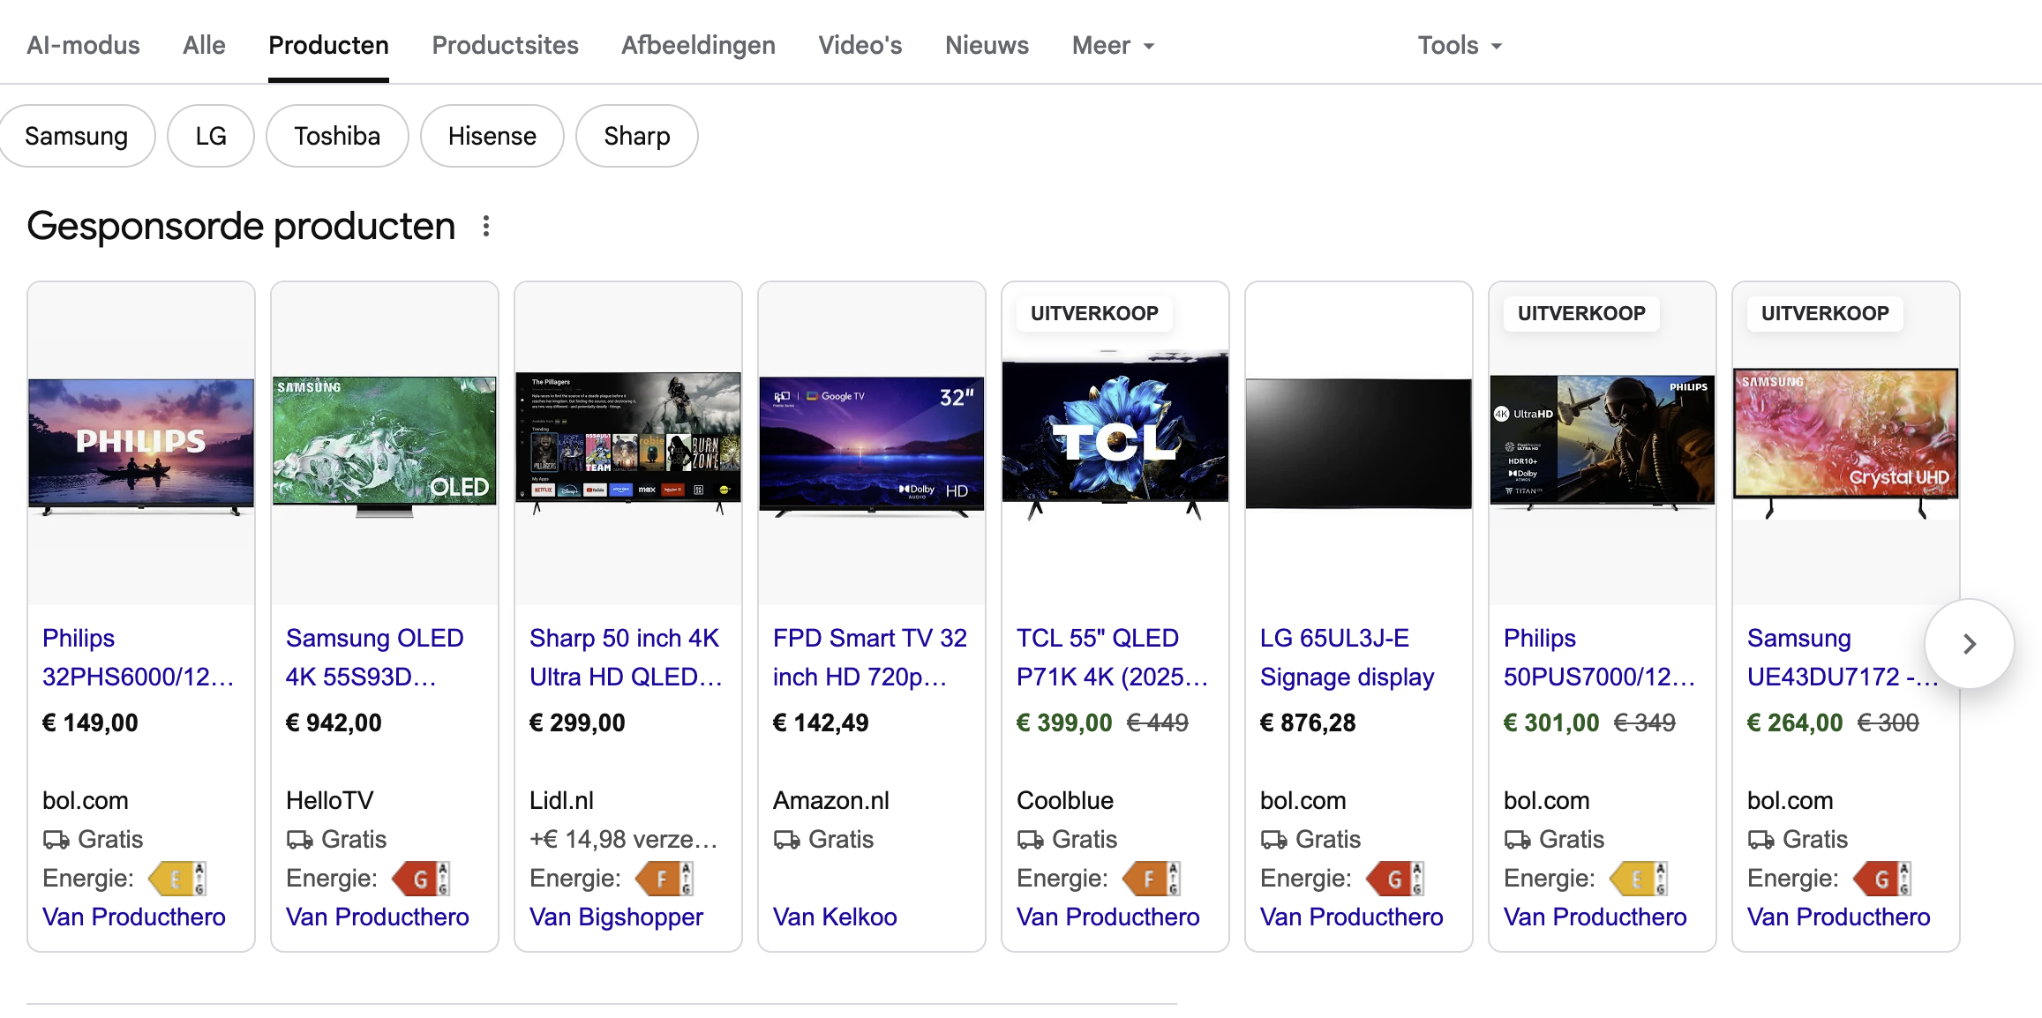
Task: Click the energy label E badge on Philips 50PUS7000
Action: tap(1638, 879)
